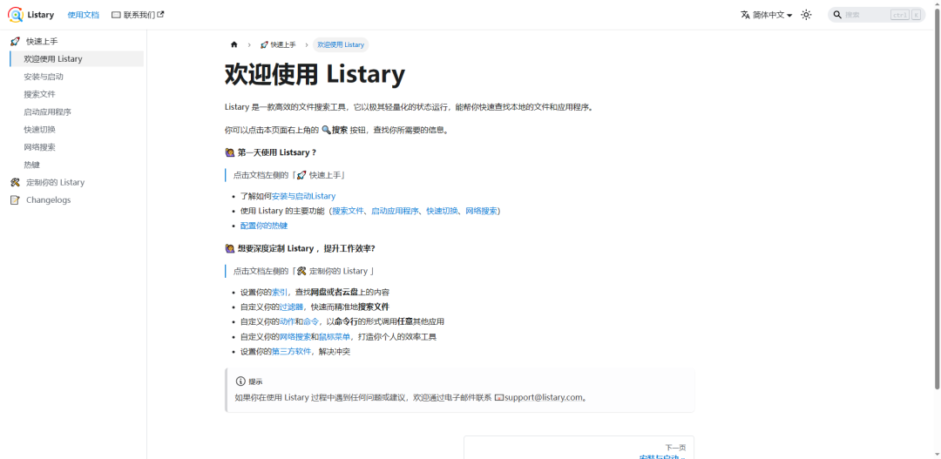
Task: Click the magnifier emoji before 搜索 按钮
Action: point(327,130)
